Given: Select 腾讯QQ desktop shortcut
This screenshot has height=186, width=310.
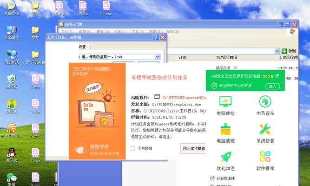Looking at the screenshot, I should [12, 155].
